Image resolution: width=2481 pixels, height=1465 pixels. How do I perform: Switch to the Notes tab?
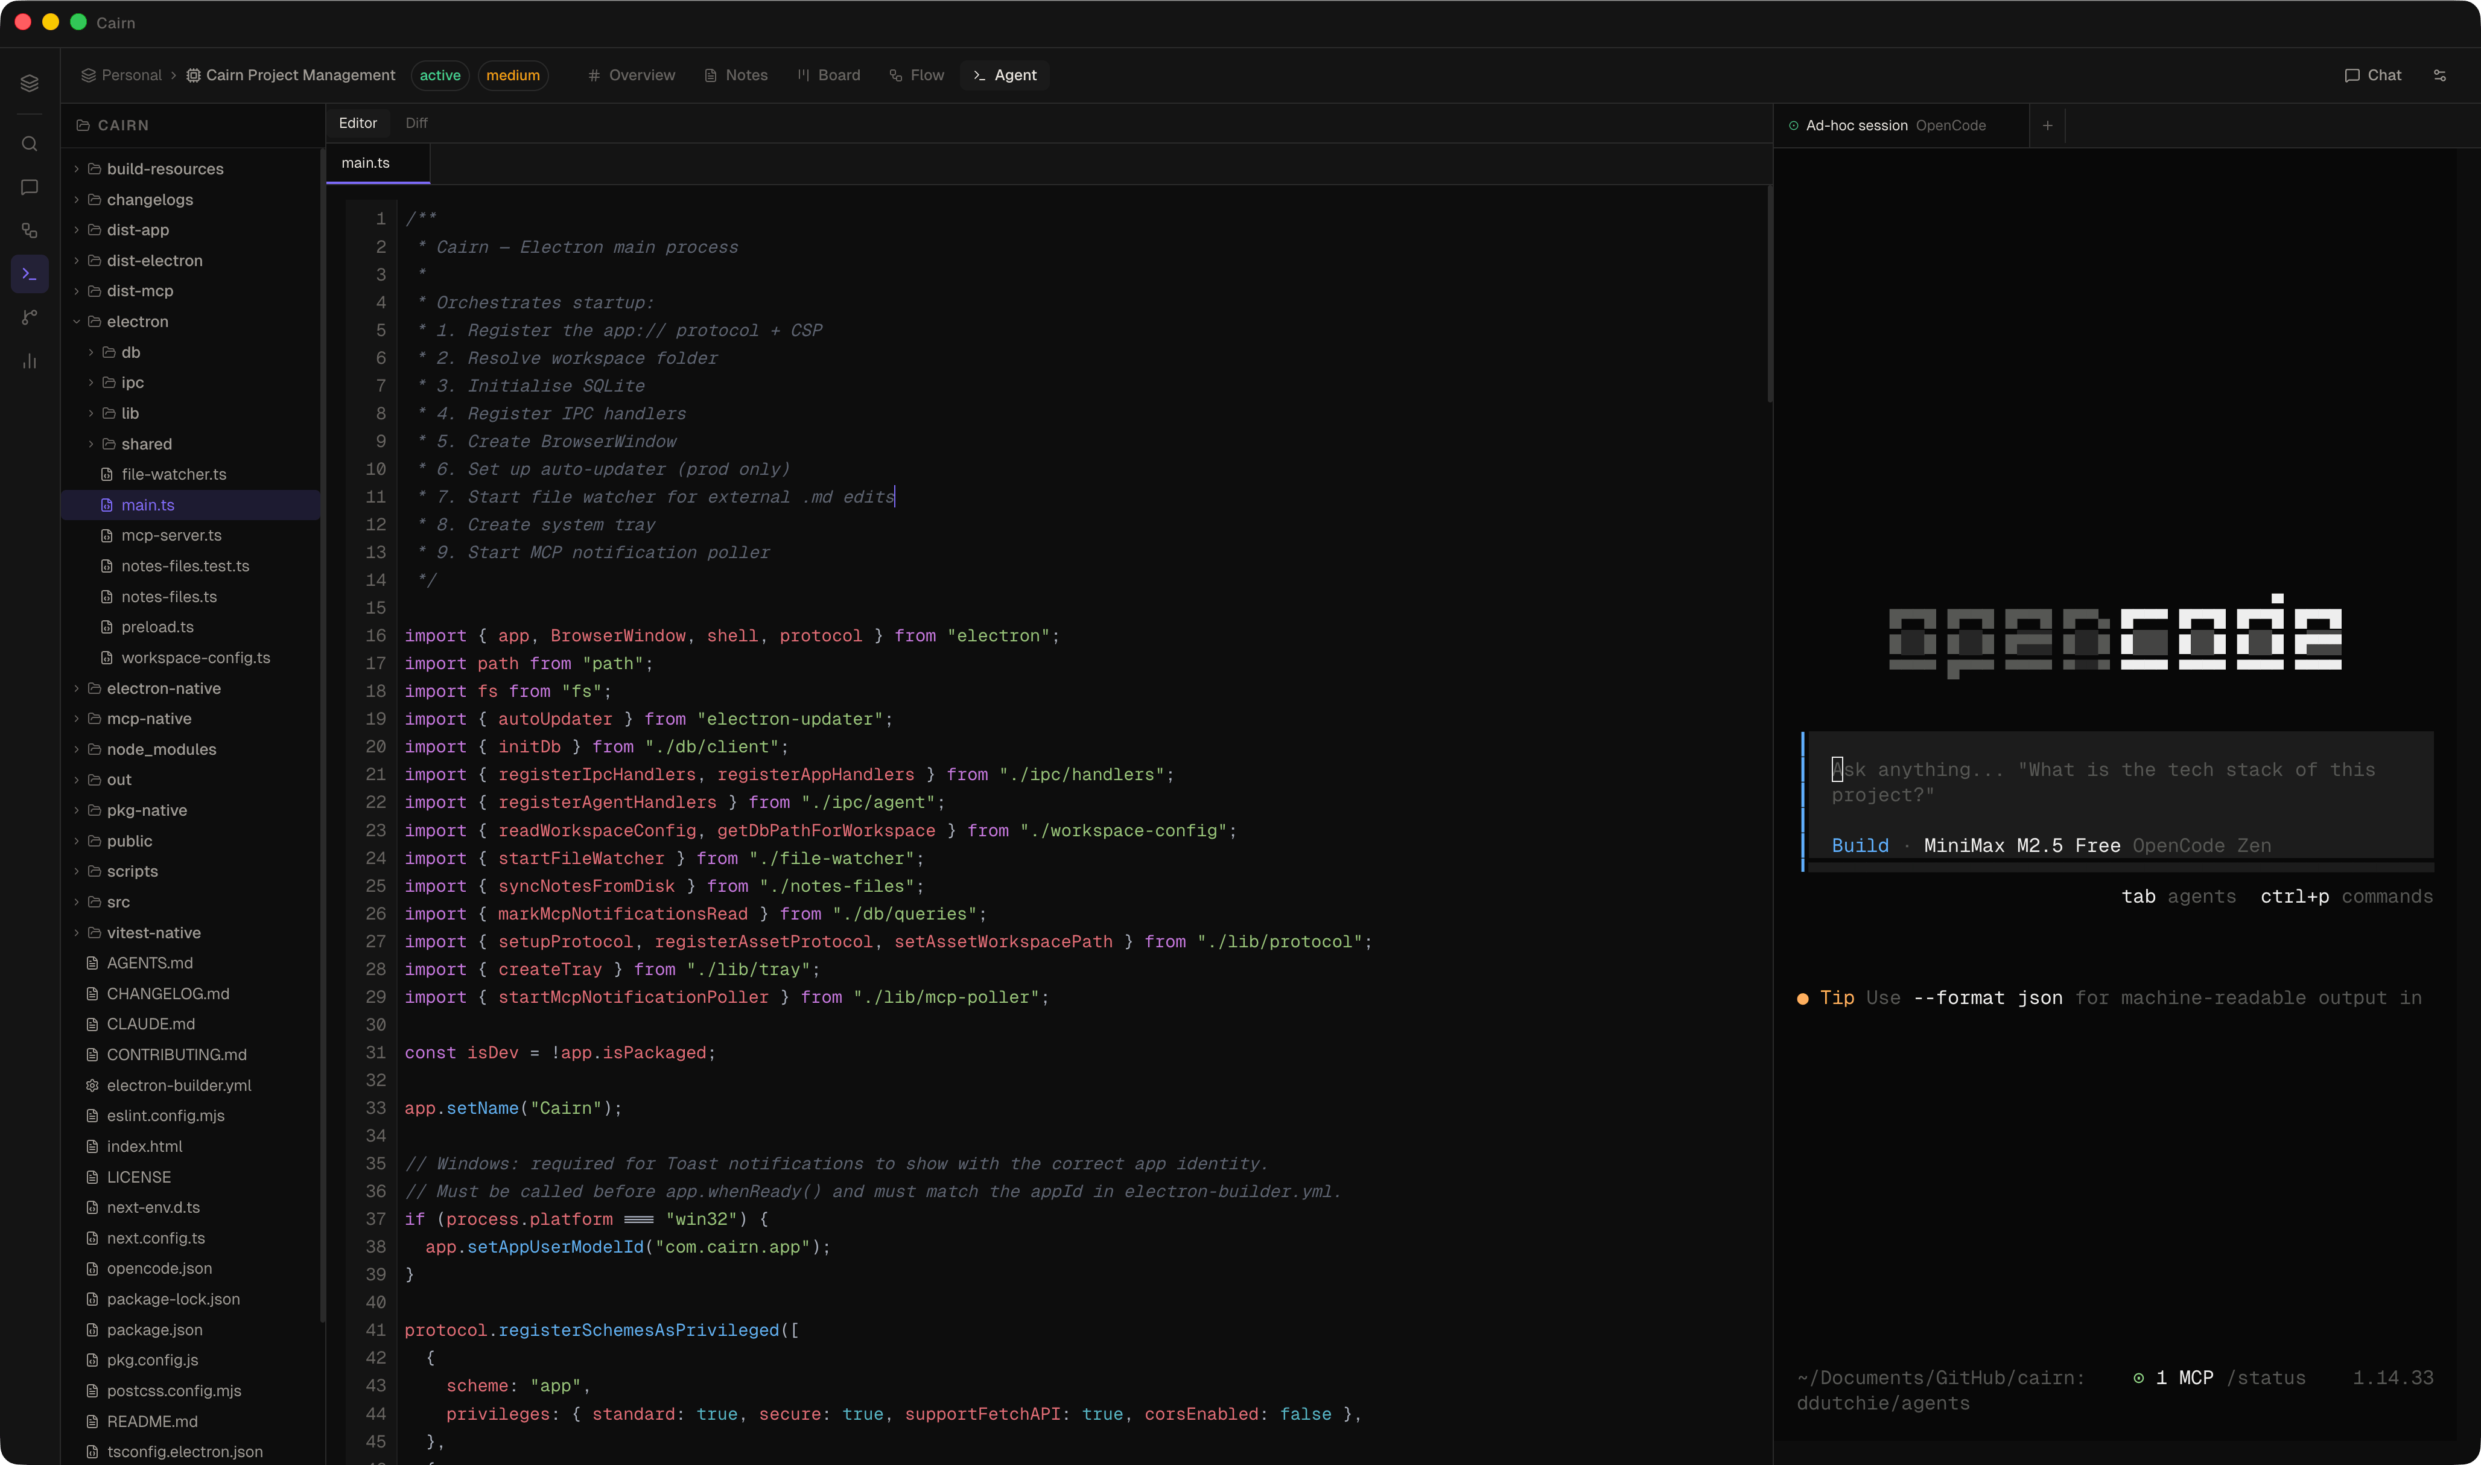pos(736,75)
